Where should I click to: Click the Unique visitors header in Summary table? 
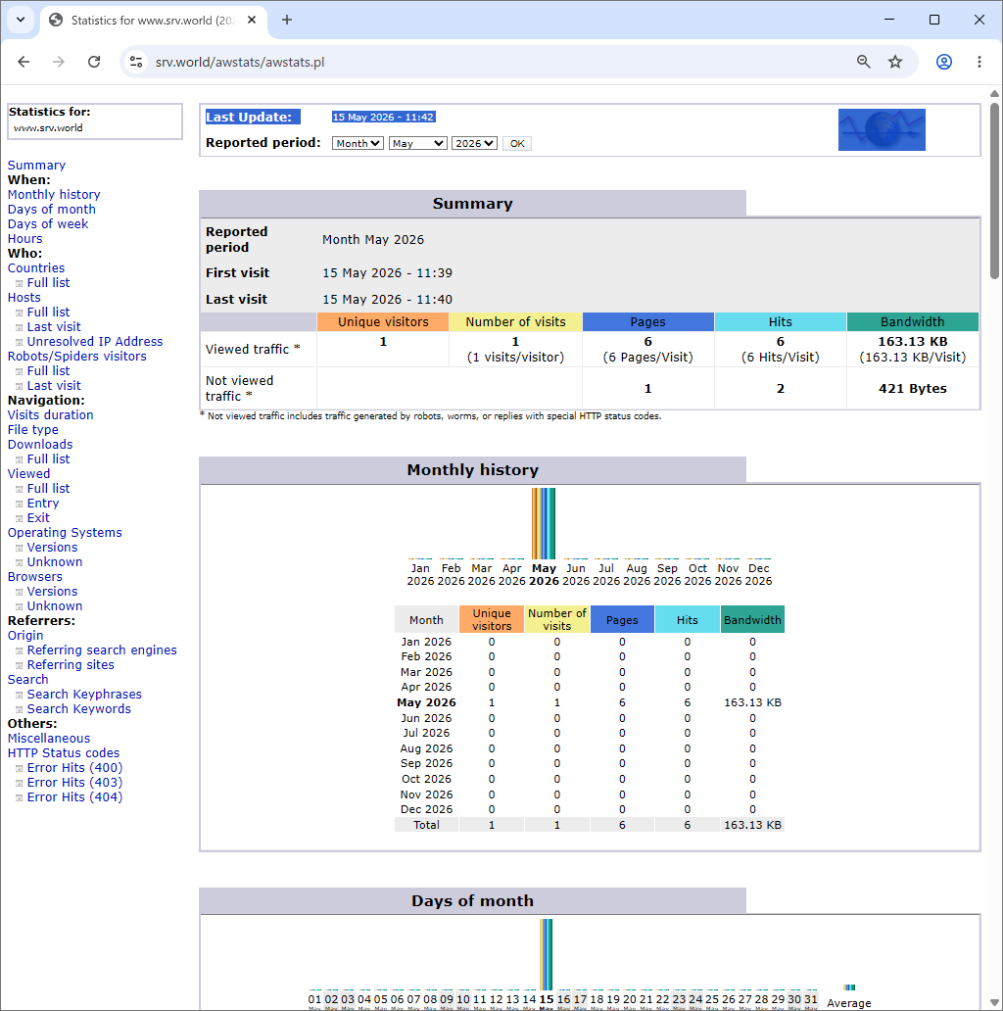[x=383, y=321]
